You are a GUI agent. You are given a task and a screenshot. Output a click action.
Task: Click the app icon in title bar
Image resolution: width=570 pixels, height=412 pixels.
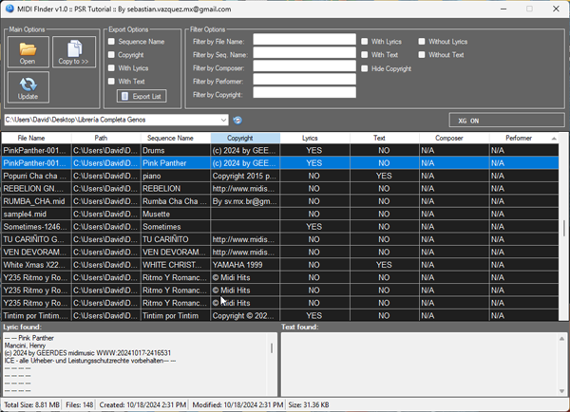[9, 9]
